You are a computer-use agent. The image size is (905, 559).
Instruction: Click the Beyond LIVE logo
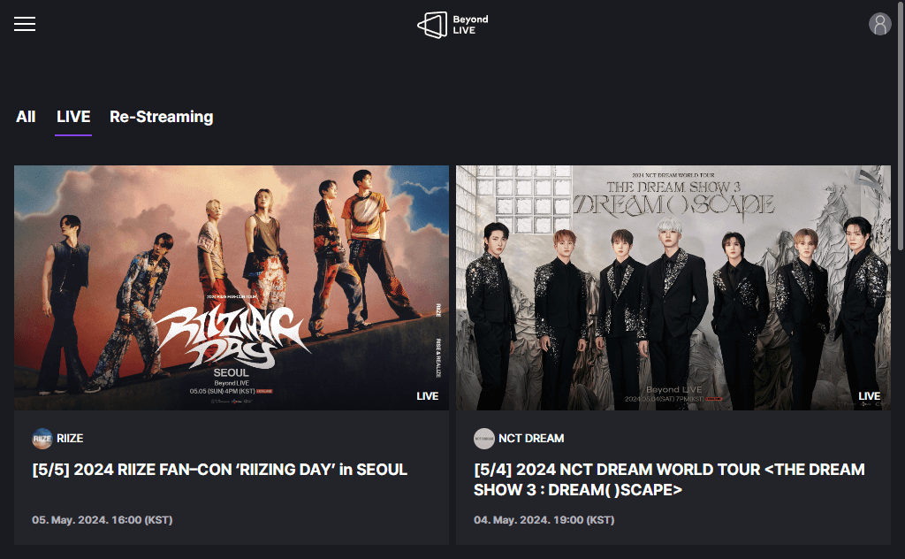[x=452, y=25]
